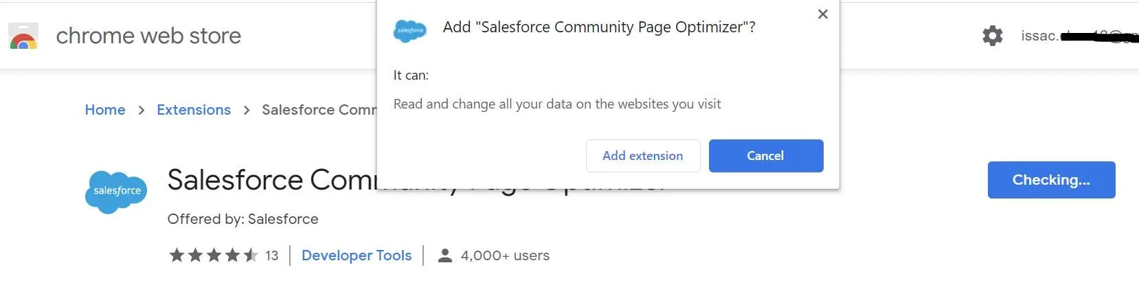Viewport: 1139px width, 285px height.
Task: Click the Chrome Web Store logo icon
Action: (23, 36)
